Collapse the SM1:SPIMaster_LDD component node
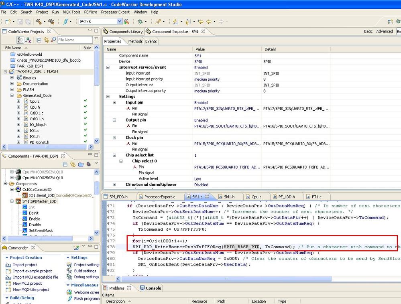 click(12, 201)
